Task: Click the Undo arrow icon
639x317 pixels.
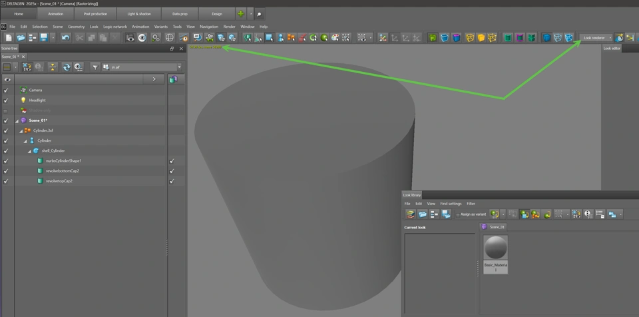Action: coord(65,38)
